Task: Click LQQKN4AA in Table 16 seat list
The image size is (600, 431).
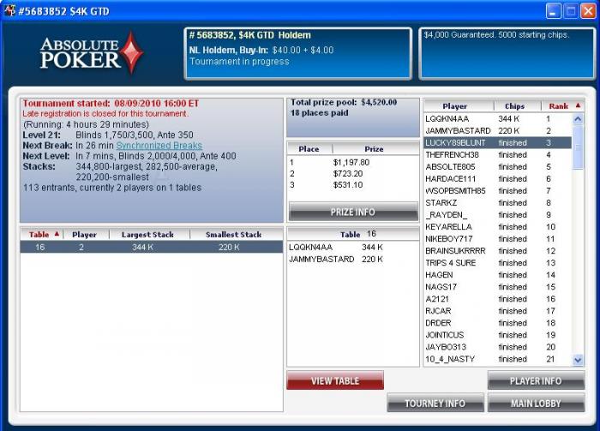Action: [x=353, y=247]
